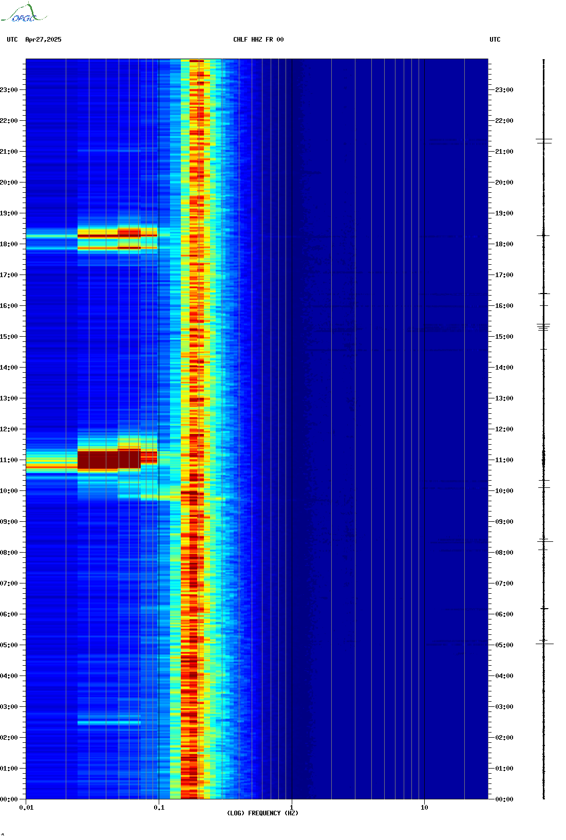Click 02:00 on the right time axis
This screenshot has height=840, width=566.
tap(504, 738)
